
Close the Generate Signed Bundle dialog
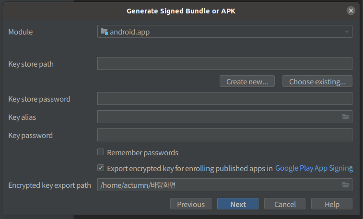click(351, 11)
